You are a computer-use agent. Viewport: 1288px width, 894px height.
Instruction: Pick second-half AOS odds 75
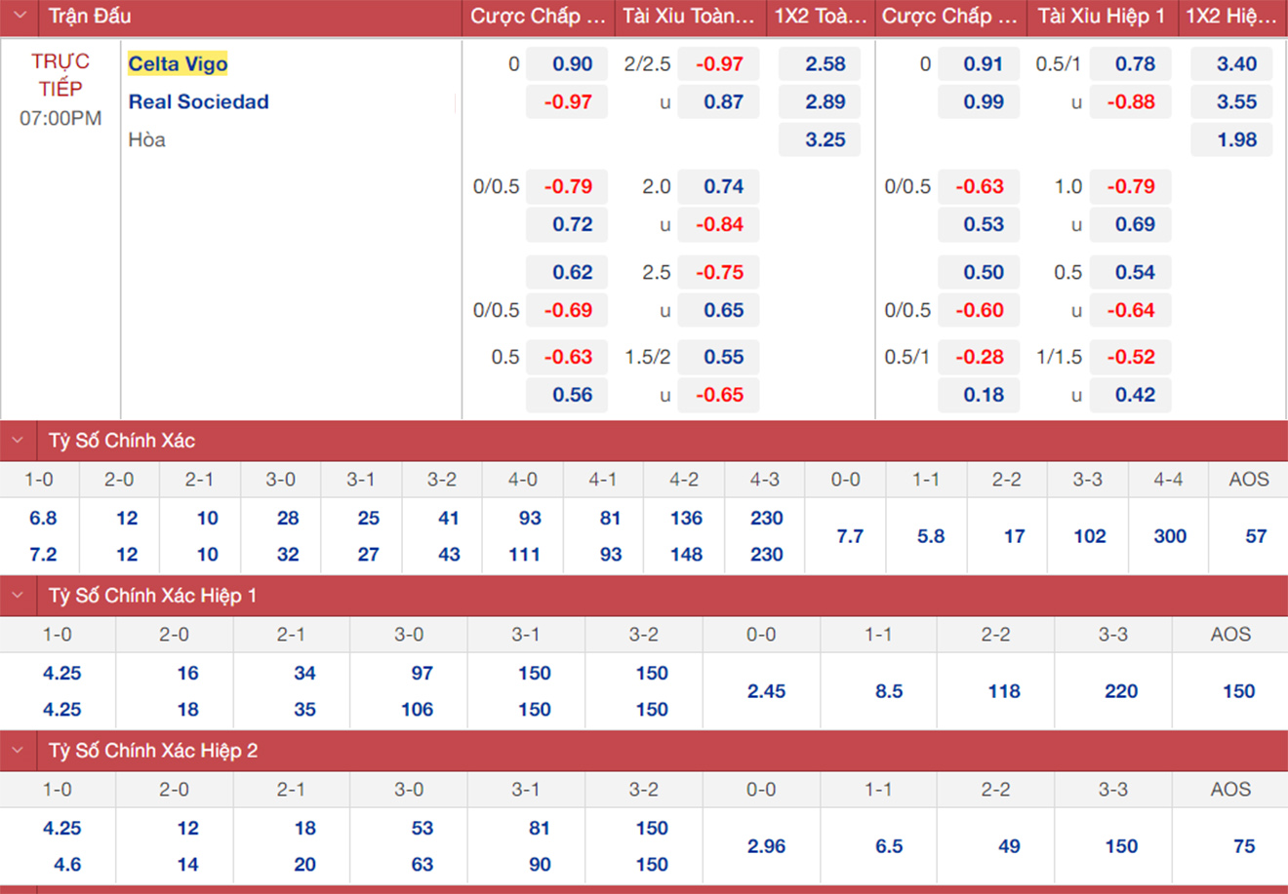tap(1243, 846)
